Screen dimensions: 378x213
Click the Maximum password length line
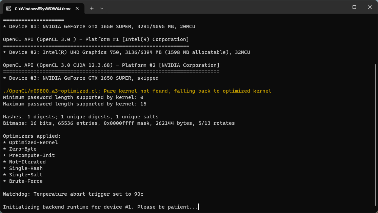tap(75, 104)
